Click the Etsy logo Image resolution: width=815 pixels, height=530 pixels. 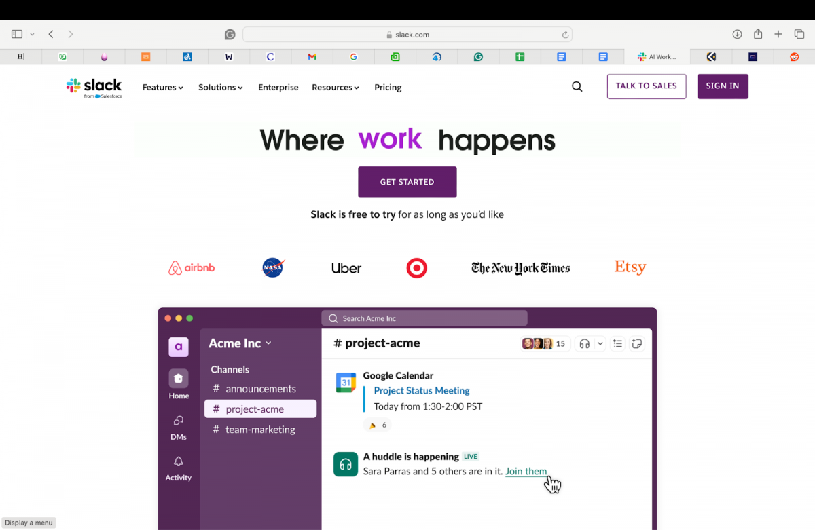[x=630, y=267]
